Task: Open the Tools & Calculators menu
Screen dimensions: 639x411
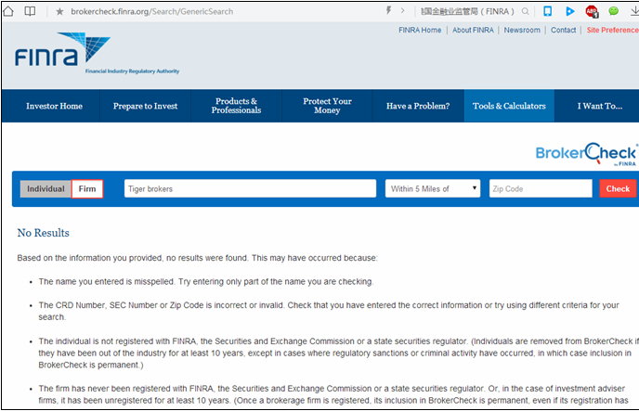Action: coord(509,106)
